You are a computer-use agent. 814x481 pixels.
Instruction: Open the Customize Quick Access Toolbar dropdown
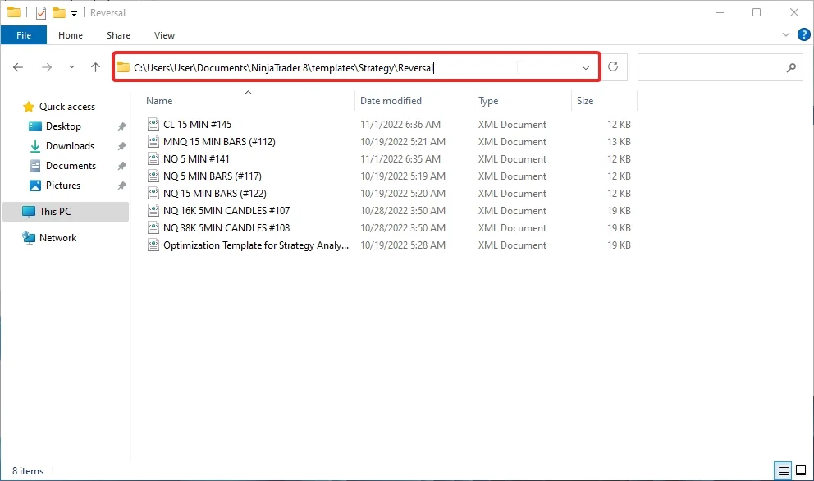point(75,13)
